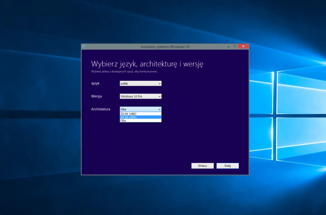
Task: Click the Język field label
Action: [95, 83]
